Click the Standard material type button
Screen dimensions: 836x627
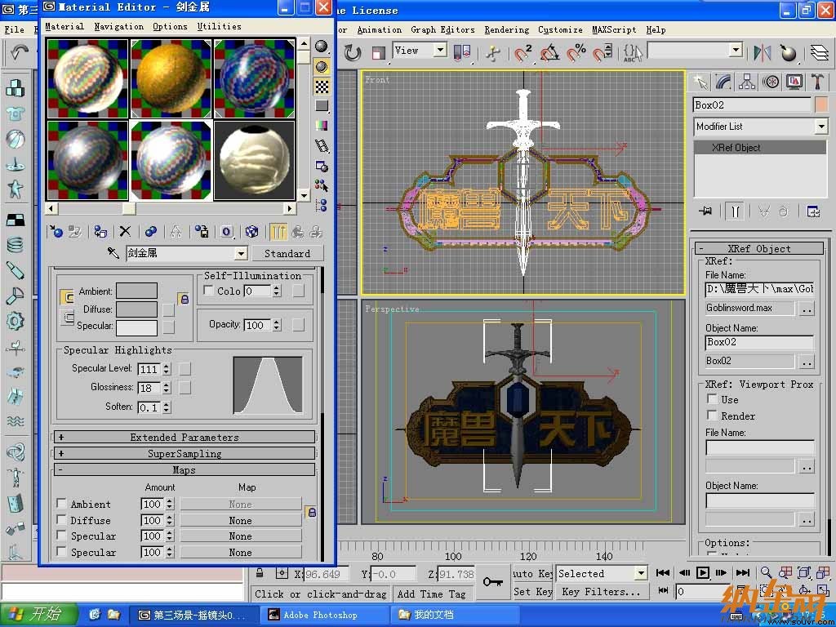(x=287, y=253)
